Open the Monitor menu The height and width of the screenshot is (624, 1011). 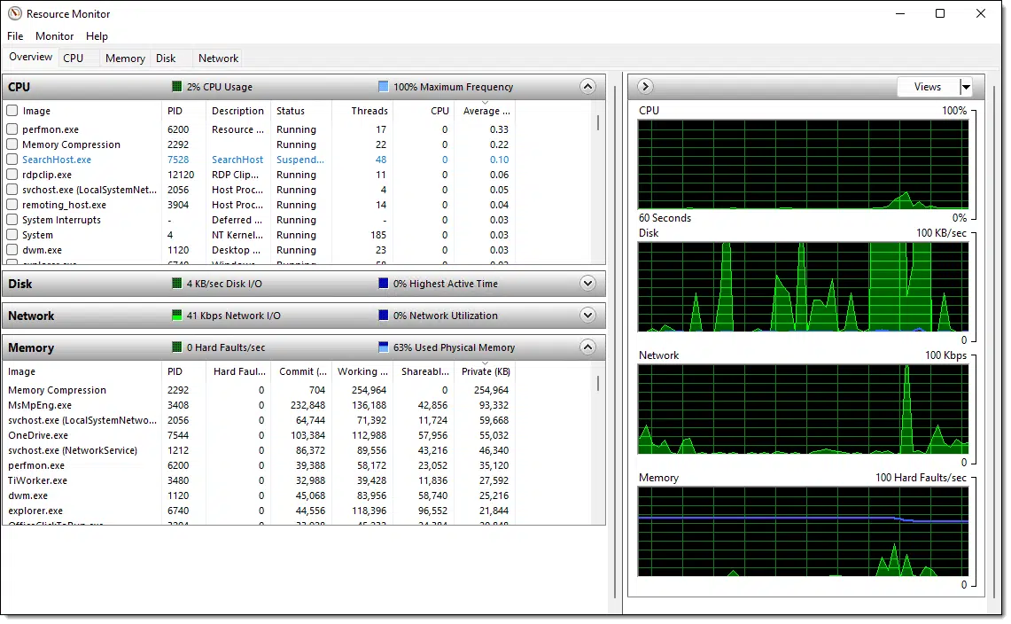click(54, 36)
